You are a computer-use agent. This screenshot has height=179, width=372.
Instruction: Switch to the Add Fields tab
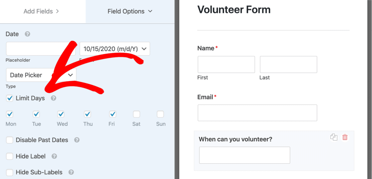(x=41, y=11)
